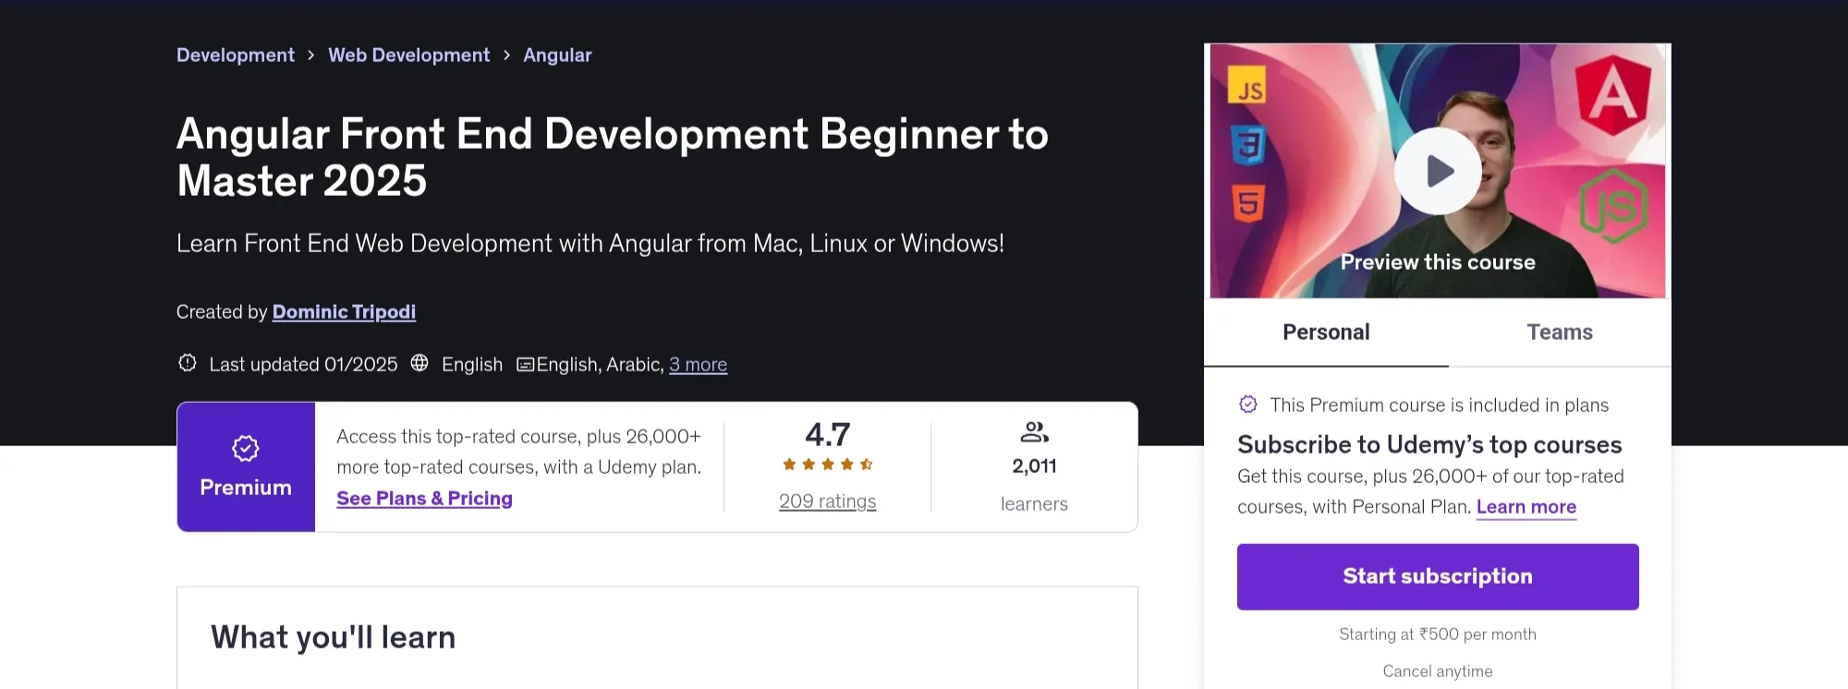Viewport: 1848px width, 689px height.
Task: Open instructor Dominic Tripodi's profile
Action: [344, 312]
